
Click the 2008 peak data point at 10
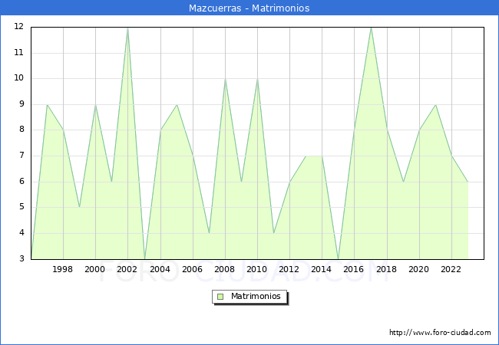pyautogui.click(x=225, y=79)
